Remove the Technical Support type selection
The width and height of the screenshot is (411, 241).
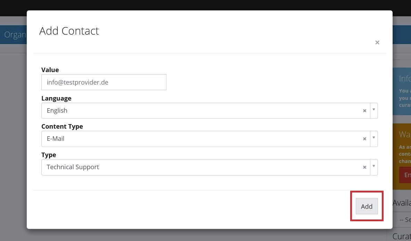[364, 167]
